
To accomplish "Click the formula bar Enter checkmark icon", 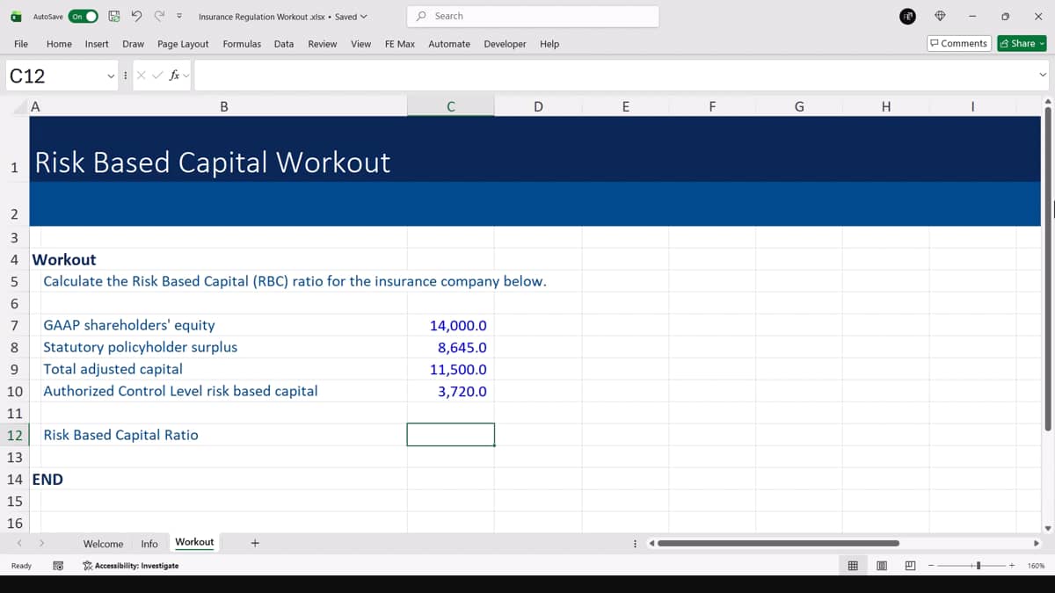I will tap(158, 76).
